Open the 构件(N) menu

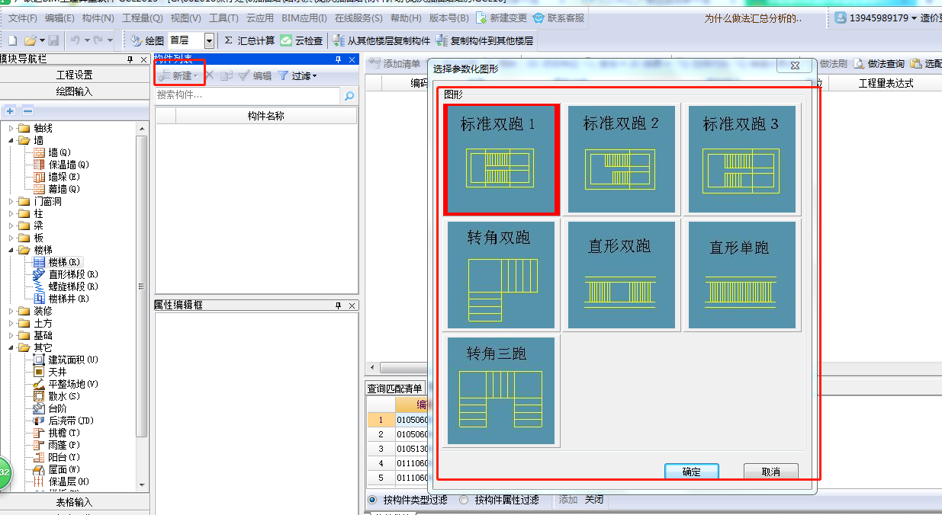click(x=98, y=18)
